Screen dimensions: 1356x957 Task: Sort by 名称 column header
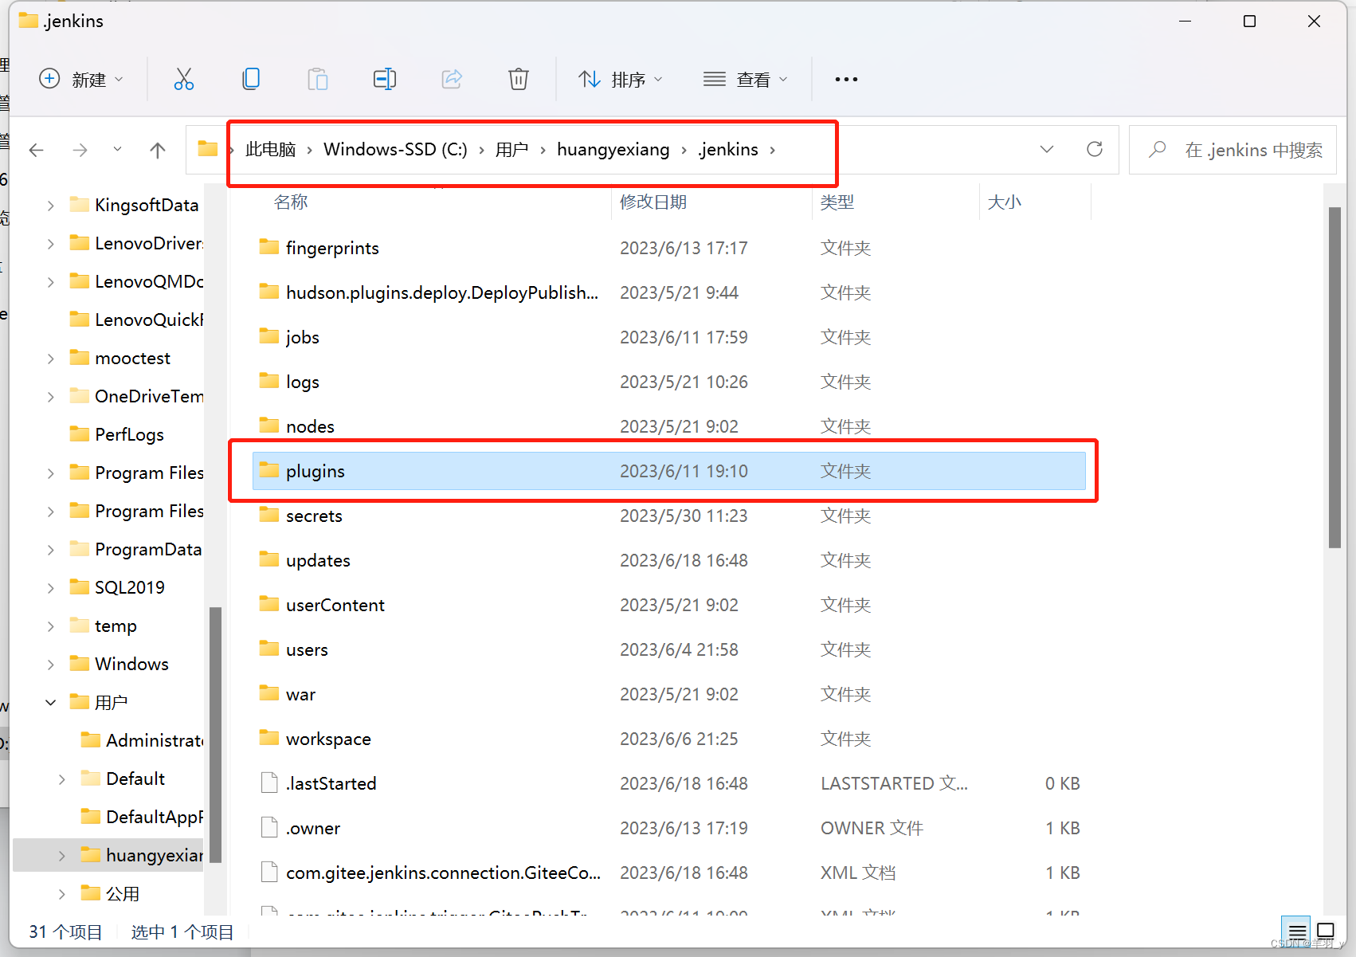[291, 202]
